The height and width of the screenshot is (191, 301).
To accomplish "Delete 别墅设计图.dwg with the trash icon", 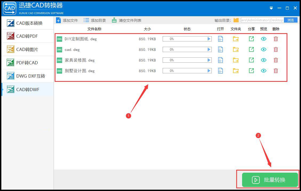I will click(276, 71).
